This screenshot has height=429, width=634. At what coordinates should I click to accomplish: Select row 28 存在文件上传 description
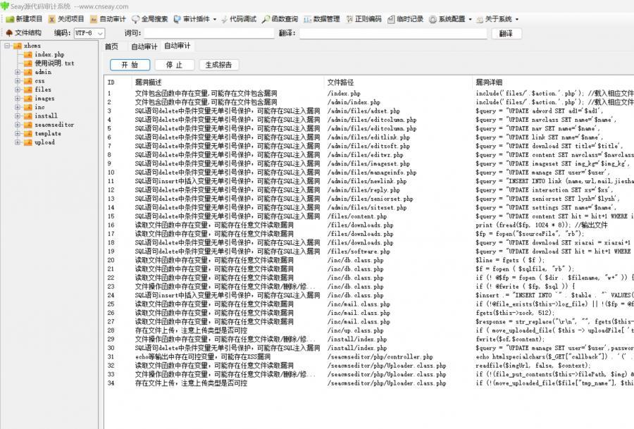coord(191,330)
